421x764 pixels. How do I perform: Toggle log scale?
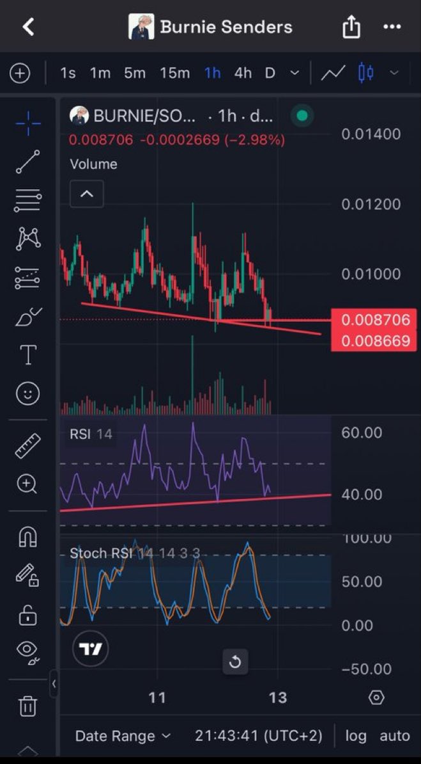click(355, 736)
